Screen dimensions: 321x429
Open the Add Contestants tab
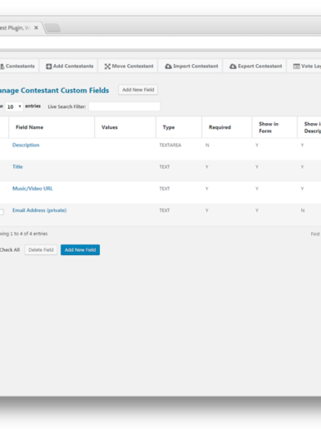tap(70, 66)
